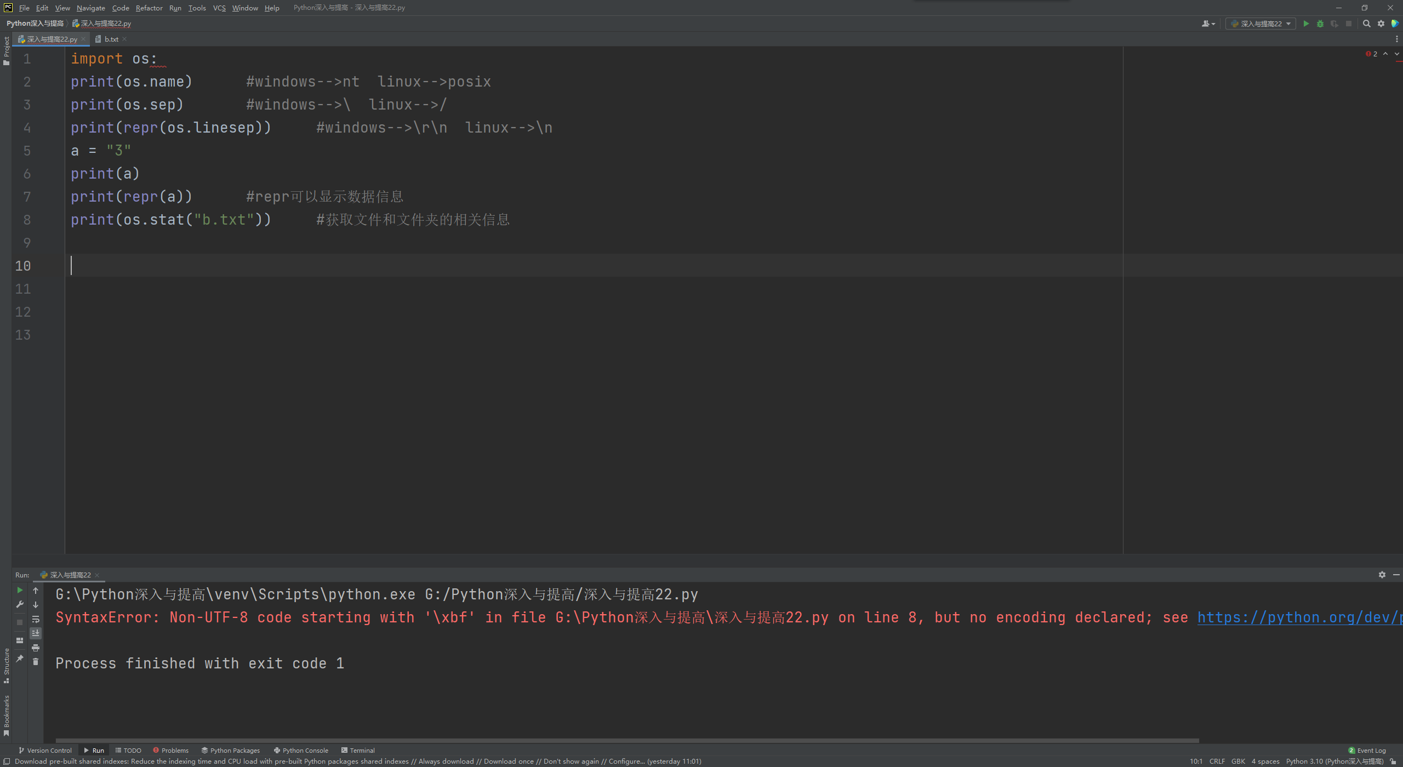The height and width of the screenshot is (767, 1403).
Task: Toggle the Structure tool window sidebar button
Action: (6, 665)
